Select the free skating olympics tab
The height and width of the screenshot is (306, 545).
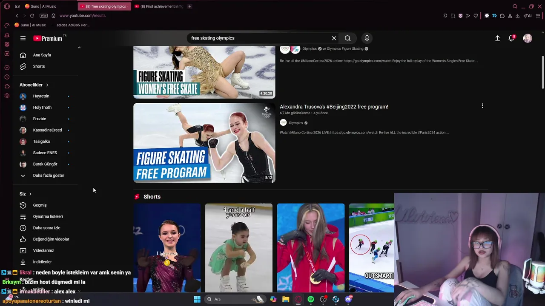(x=104, y=6)
